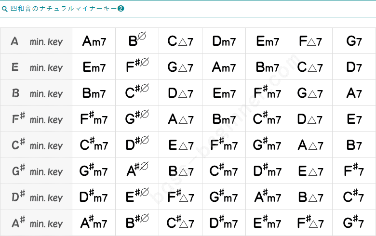Screen dimensions: 376x236
Task: Select the F# min. key row header
Action: (x=36, y=119)
